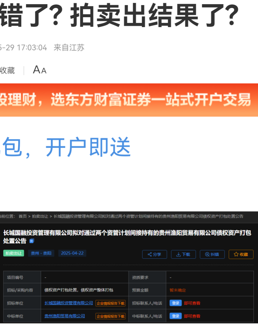The image size is (258, 326).
Task: Click the announcement title 长城国融投资管理有限公司拟对
Action: point(127,237)
